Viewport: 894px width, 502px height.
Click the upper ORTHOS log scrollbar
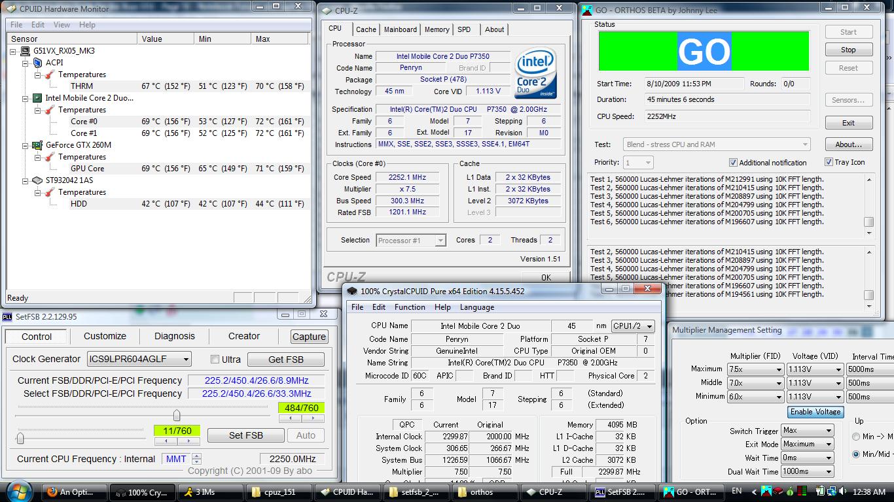coord(868,206)
